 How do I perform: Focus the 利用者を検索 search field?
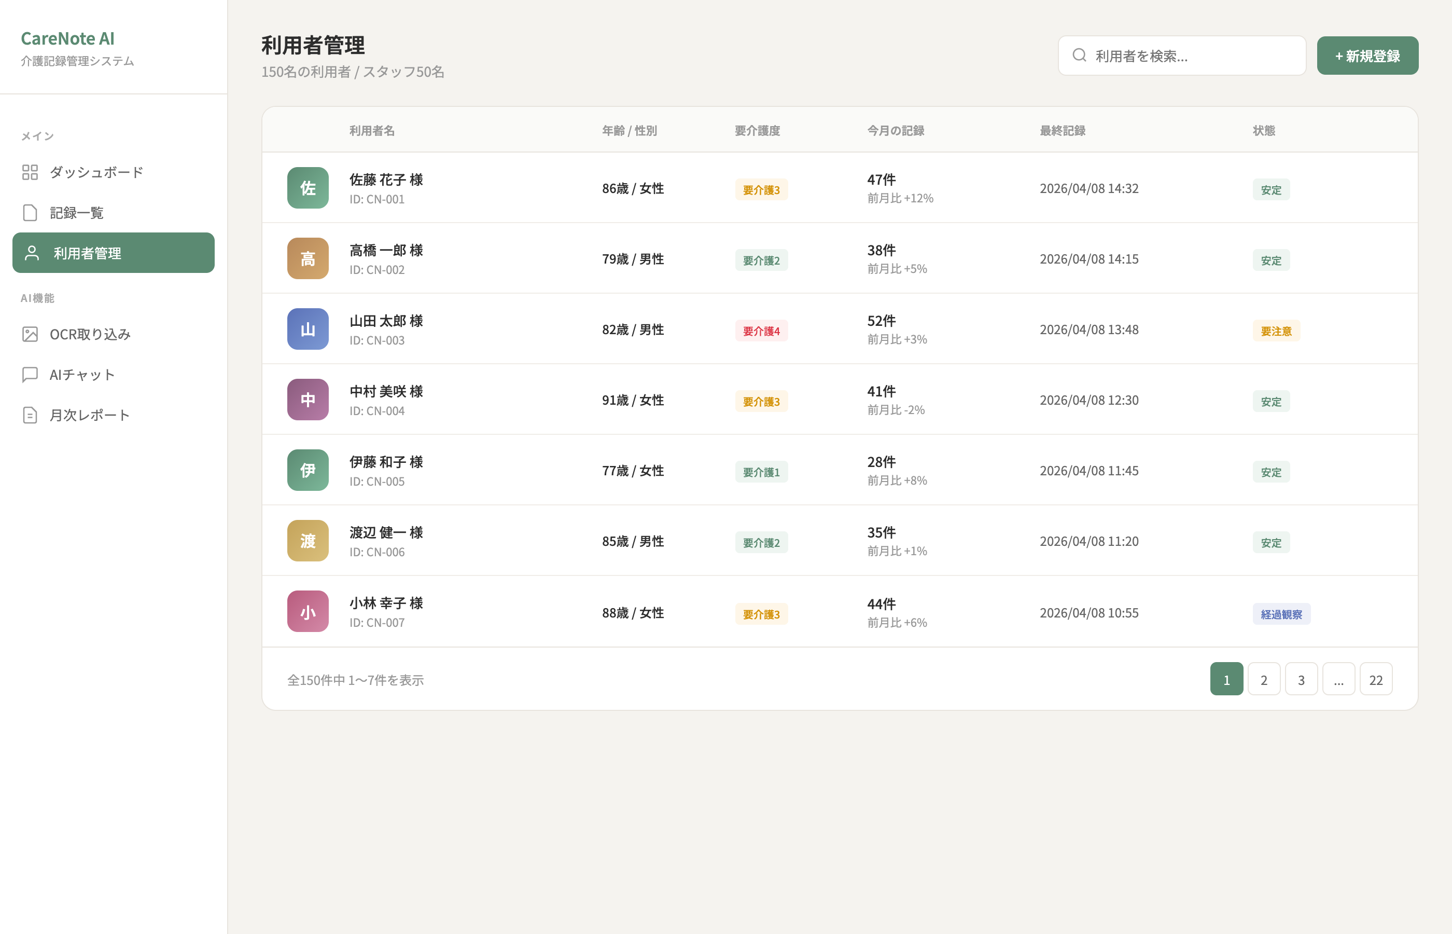click(x=1182, y=56)
